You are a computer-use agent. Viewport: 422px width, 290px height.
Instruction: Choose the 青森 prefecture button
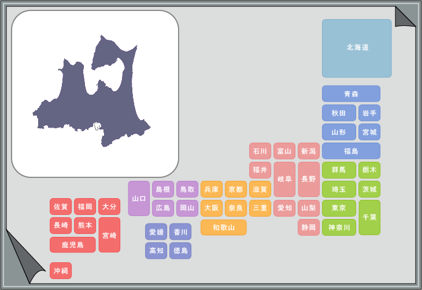tap(351, 94)
